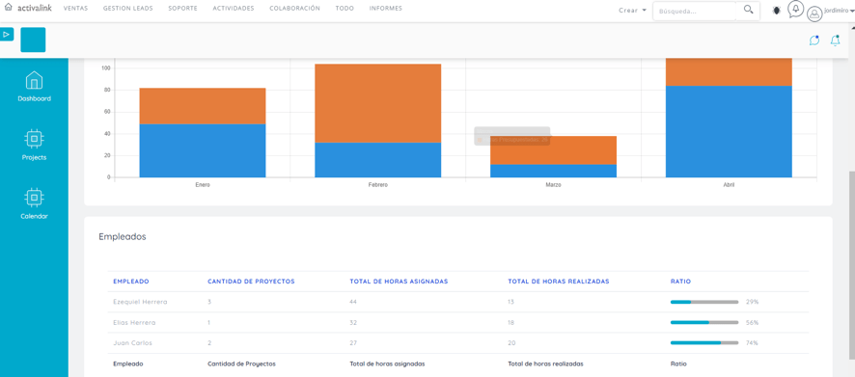Screen dimensions: 855x377
Task: Open the VENTAS menu
Action: click(x=76, y=9)
